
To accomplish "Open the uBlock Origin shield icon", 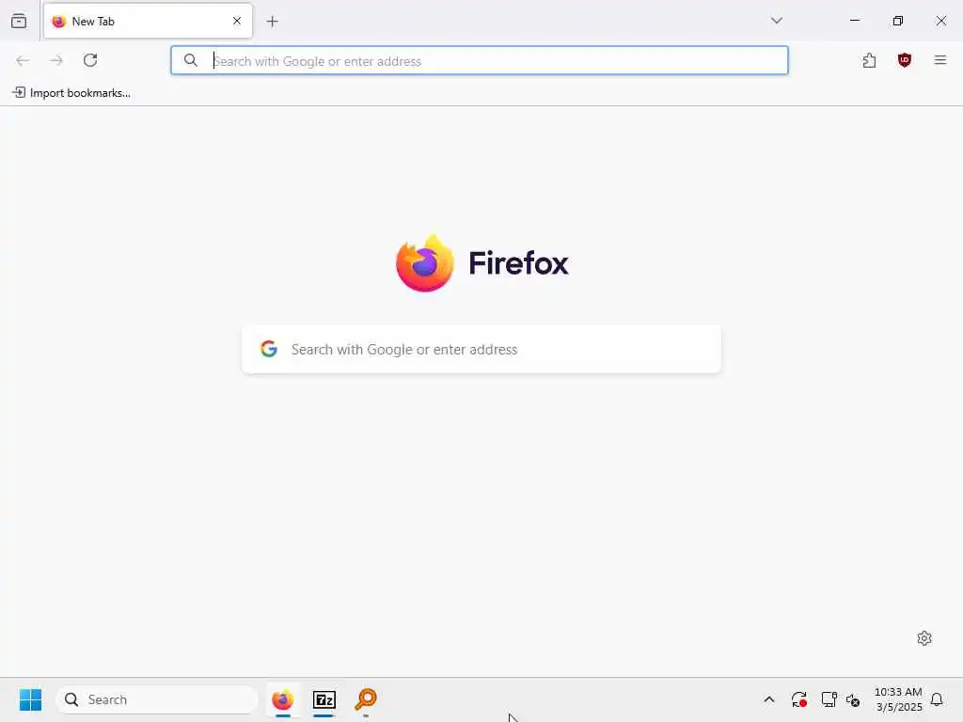I will (x=904, y=60).
